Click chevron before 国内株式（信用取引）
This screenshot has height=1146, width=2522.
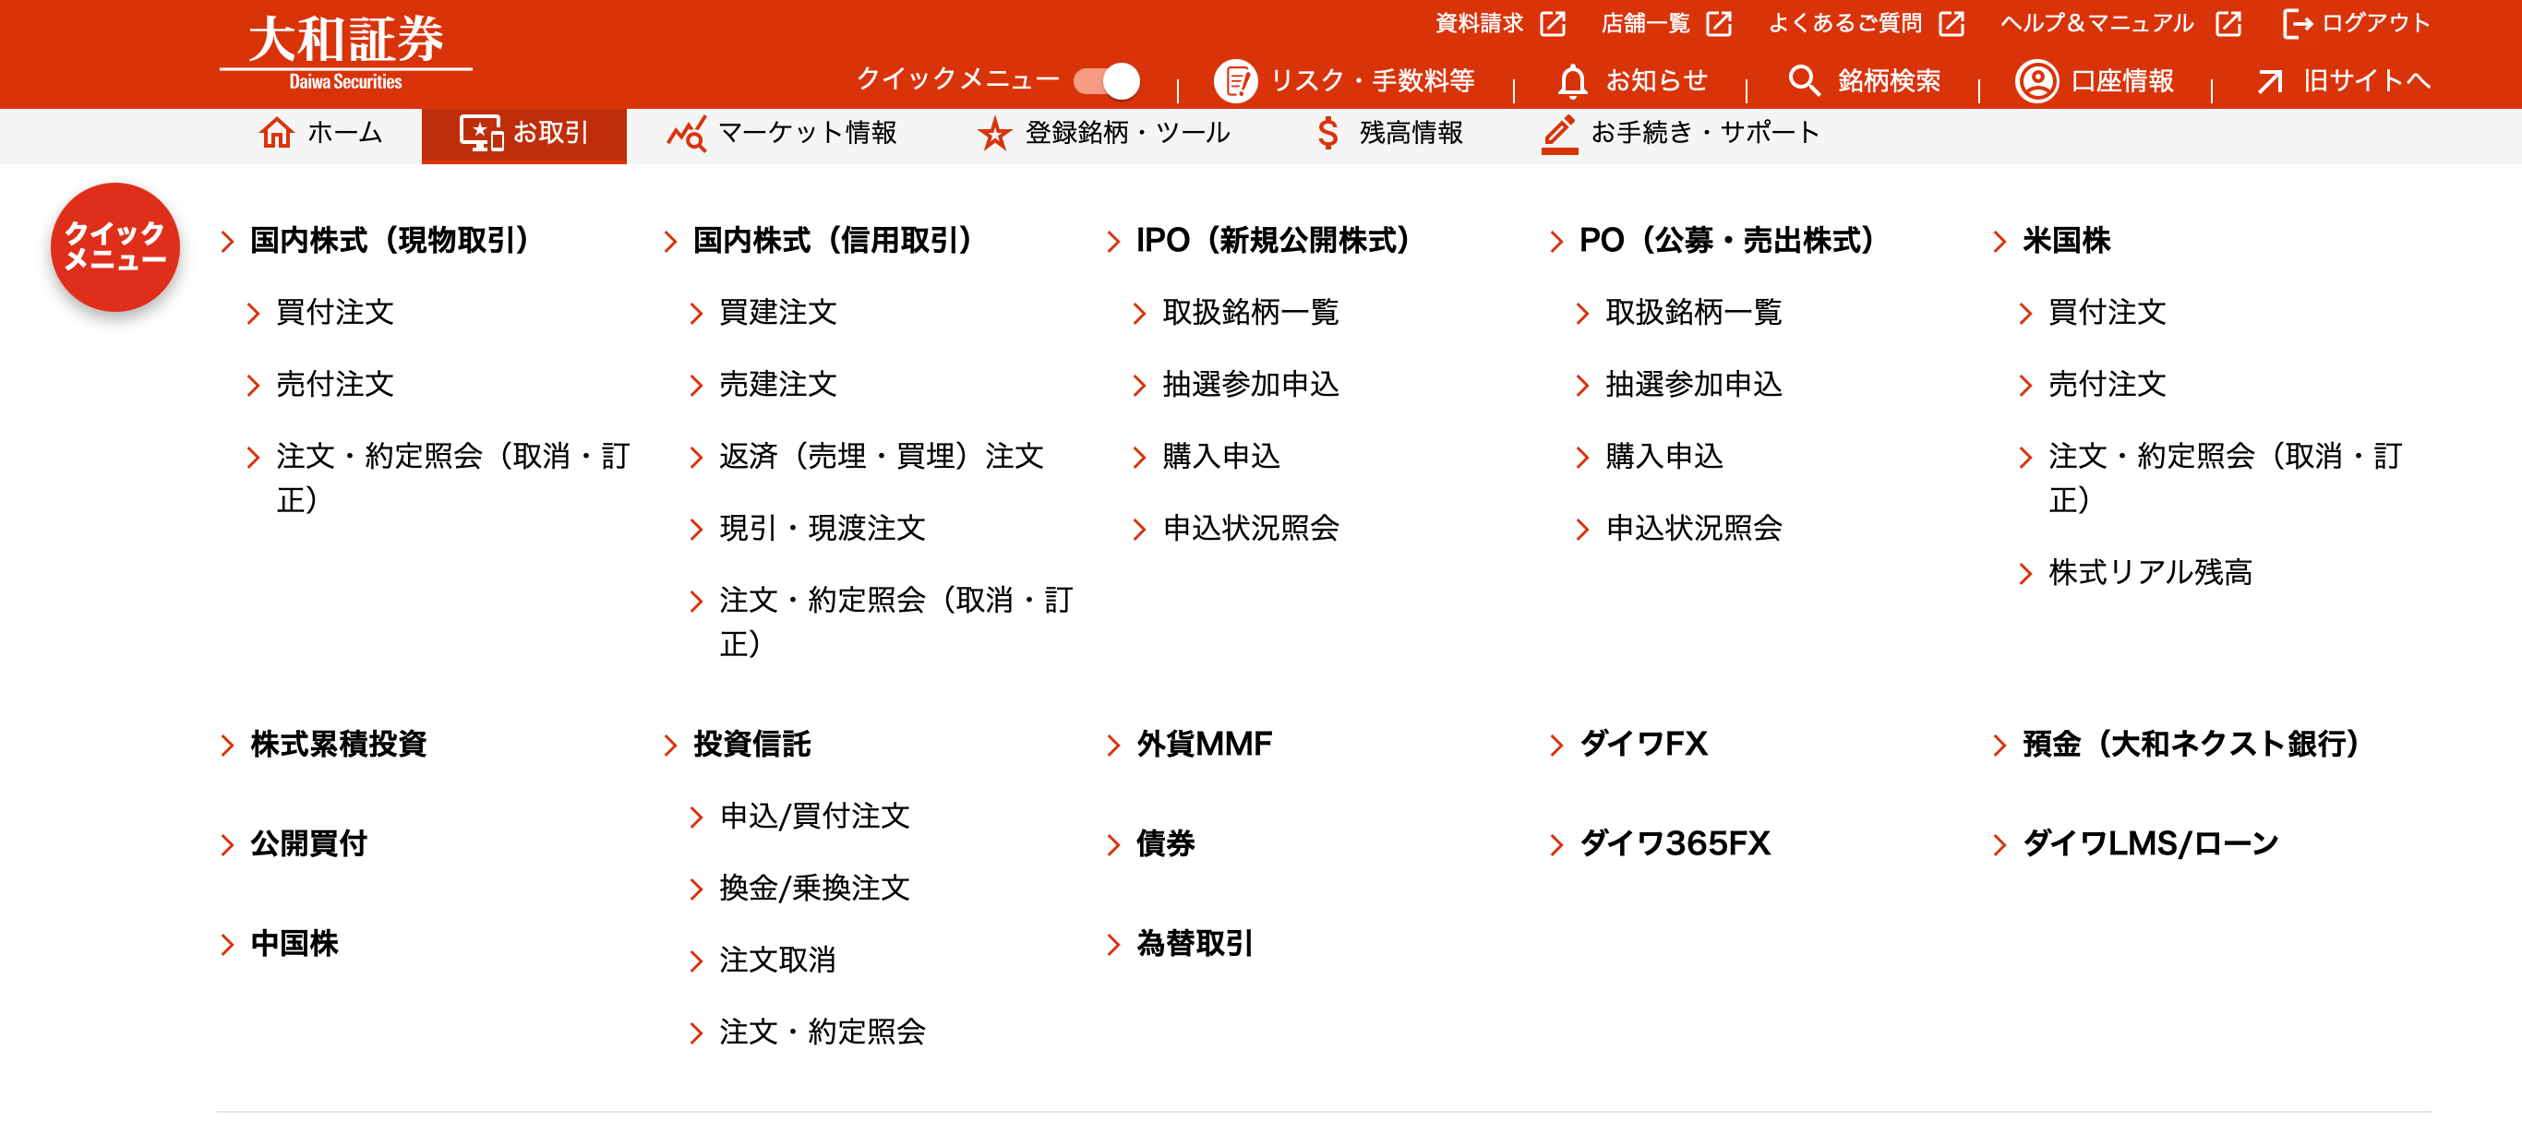tap(670, 242)
